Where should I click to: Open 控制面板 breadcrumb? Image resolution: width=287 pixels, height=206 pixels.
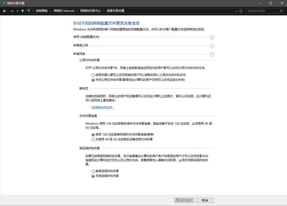42,11
